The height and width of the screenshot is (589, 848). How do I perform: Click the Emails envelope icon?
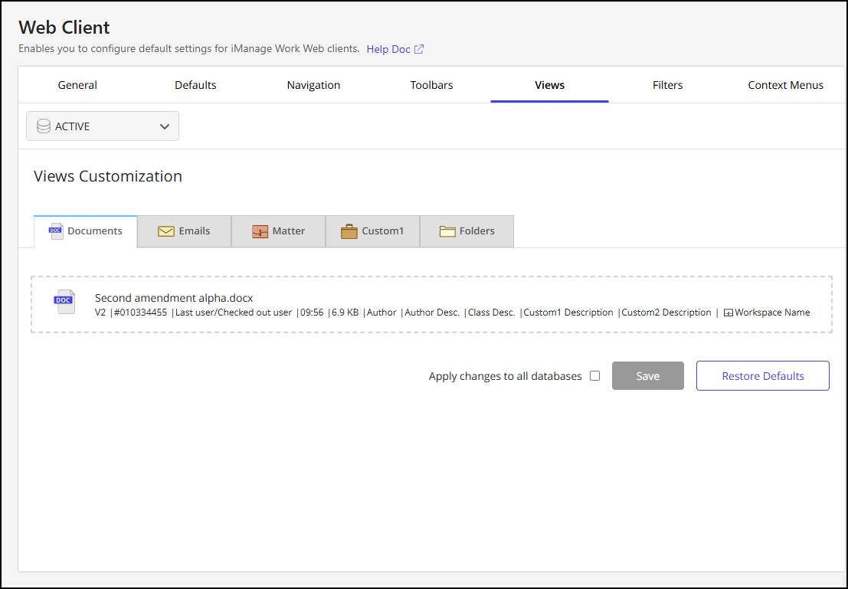[166, 231]
